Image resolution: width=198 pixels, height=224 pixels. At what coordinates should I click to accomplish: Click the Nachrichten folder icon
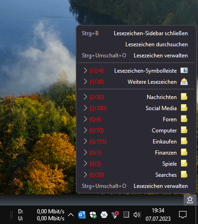point(184,97)
